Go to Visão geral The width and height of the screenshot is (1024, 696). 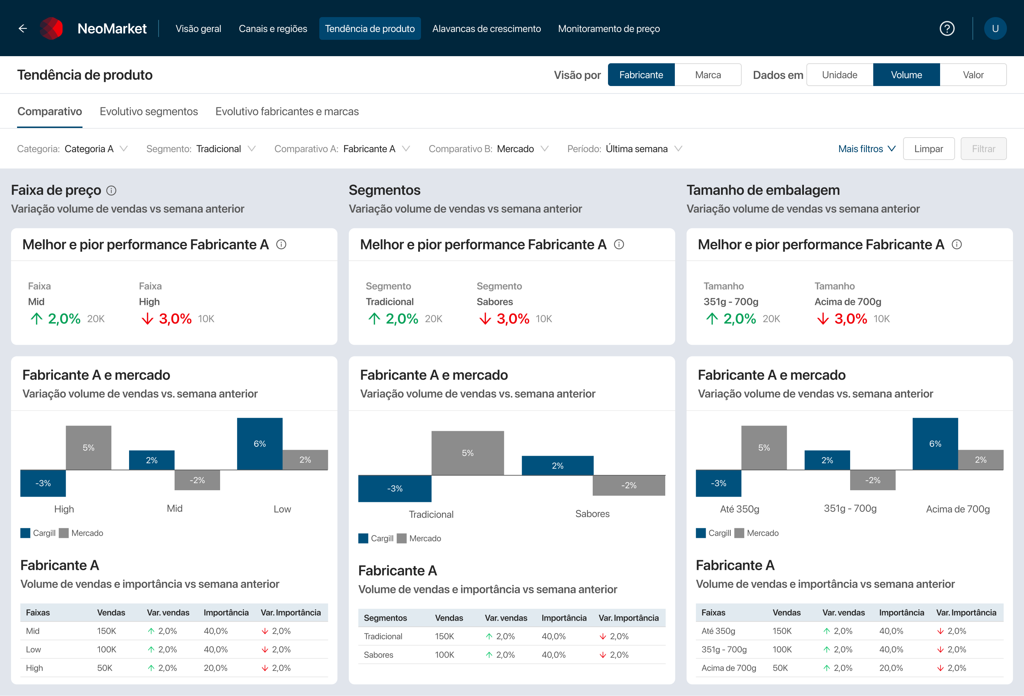tap(198, 29)
